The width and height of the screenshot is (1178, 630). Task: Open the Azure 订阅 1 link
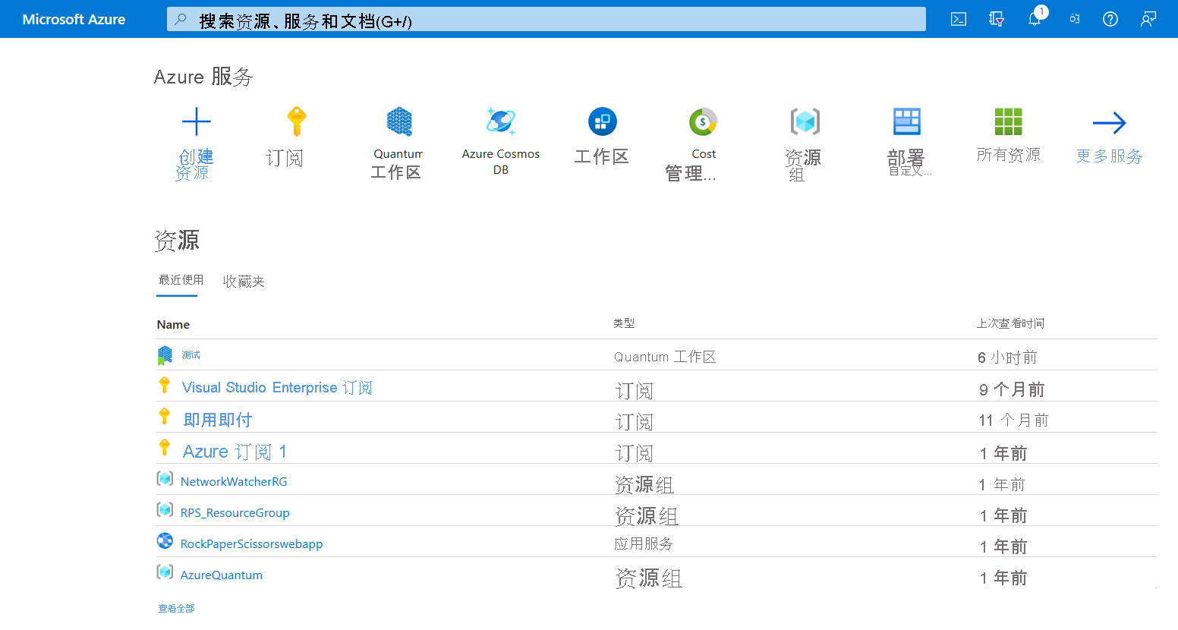(235, 452)
